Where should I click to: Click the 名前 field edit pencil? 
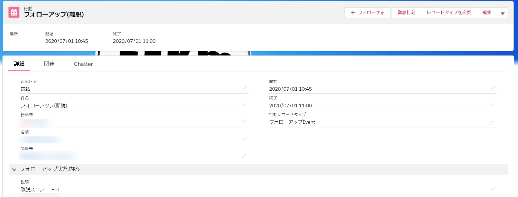click(x=244, y=139)
